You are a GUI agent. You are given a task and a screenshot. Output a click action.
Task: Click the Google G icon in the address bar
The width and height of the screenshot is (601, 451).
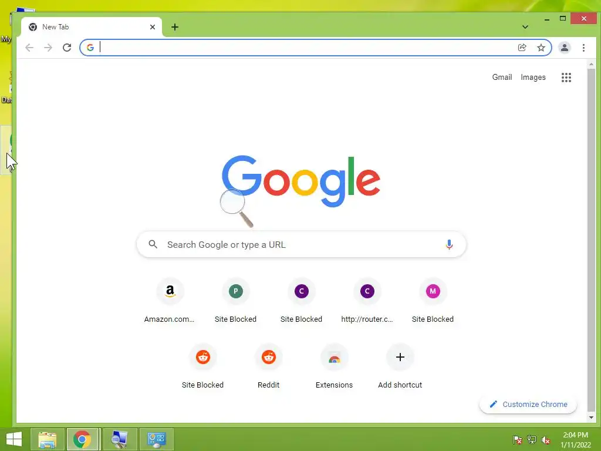click(90, 48)
